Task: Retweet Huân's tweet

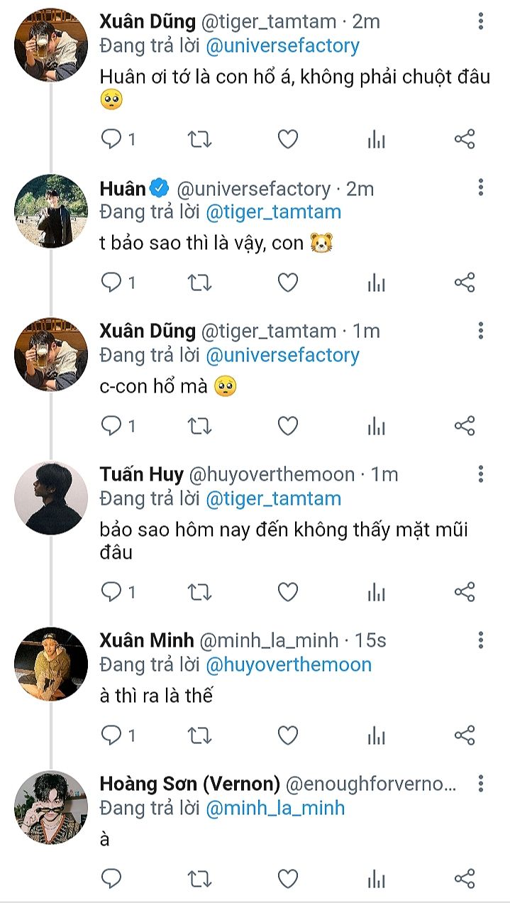Action: (199, 283)
